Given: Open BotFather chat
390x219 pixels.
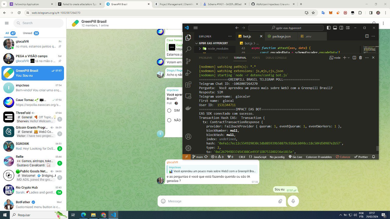Looking at the screenshot, I should tap(33, 204).
